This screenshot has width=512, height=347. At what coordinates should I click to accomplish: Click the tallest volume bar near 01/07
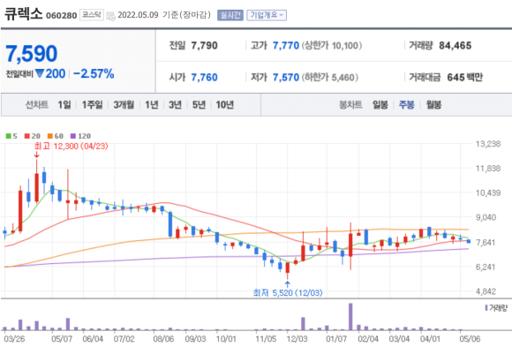[350, 317]
